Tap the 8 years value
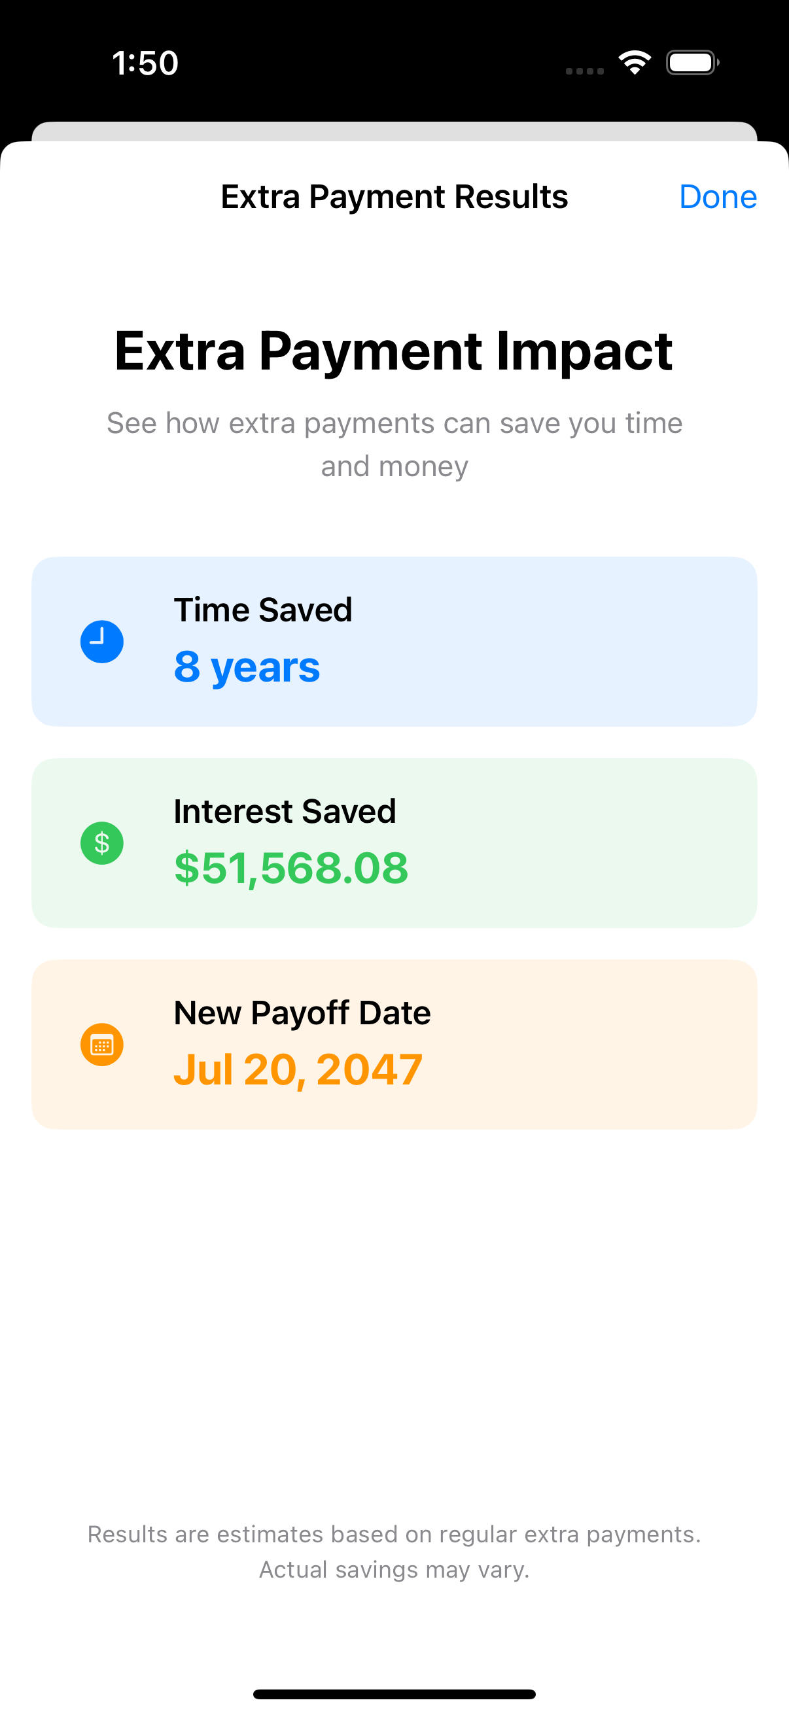 coord(247,667)
